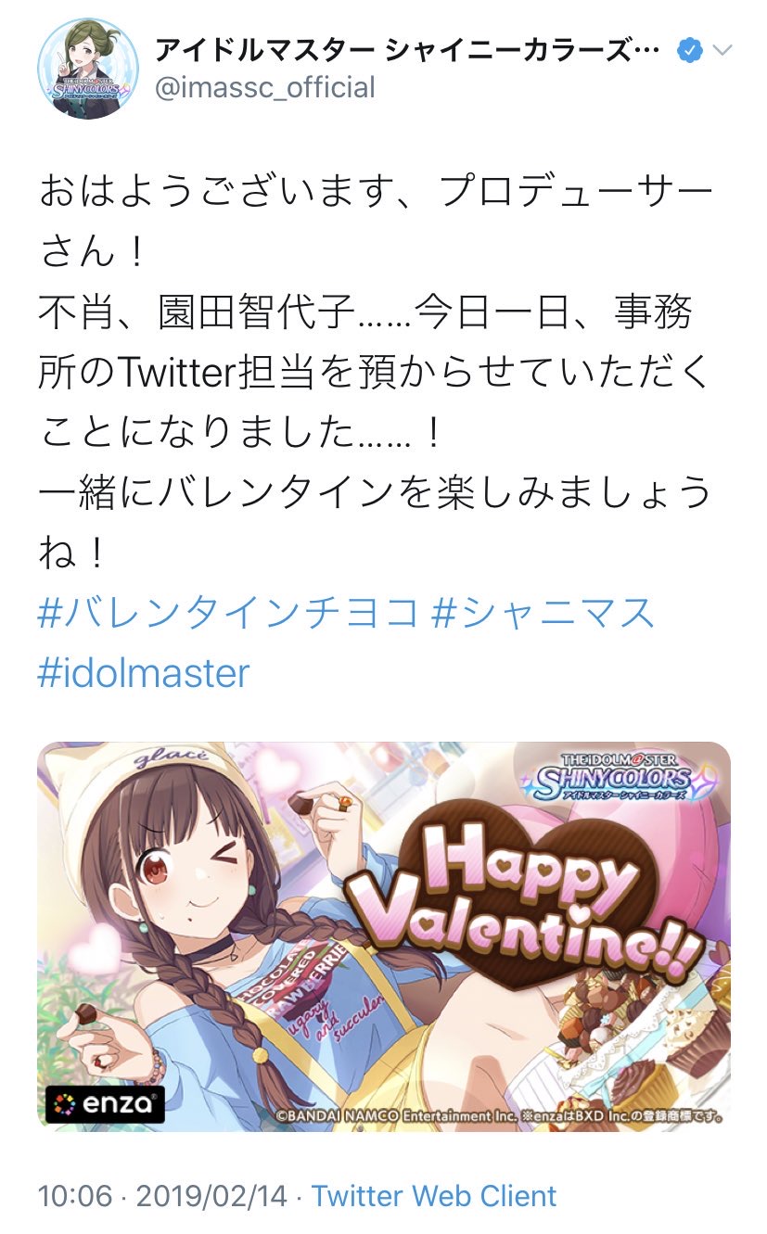This screenshot has width=767, height=1234.
Task: Click the enza logo on image
Action: click(106, 1104)
